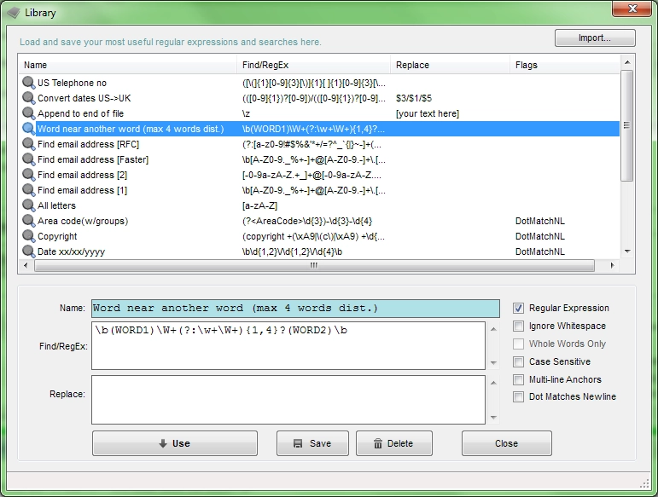Click the Use button
Screen dimensions: 658x497
tap(175, 443)
